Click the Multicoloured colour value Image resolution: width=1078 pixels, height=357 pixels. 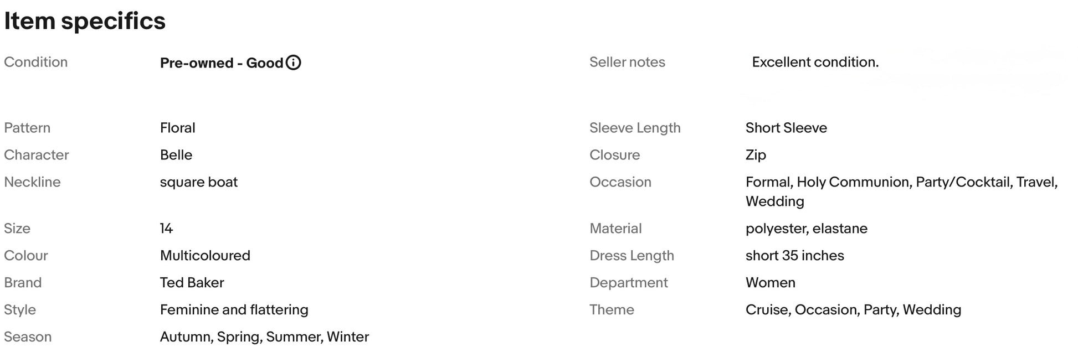205,256
